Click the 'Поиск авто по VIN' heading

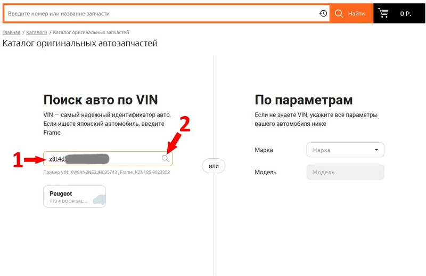tap(100, 100)
